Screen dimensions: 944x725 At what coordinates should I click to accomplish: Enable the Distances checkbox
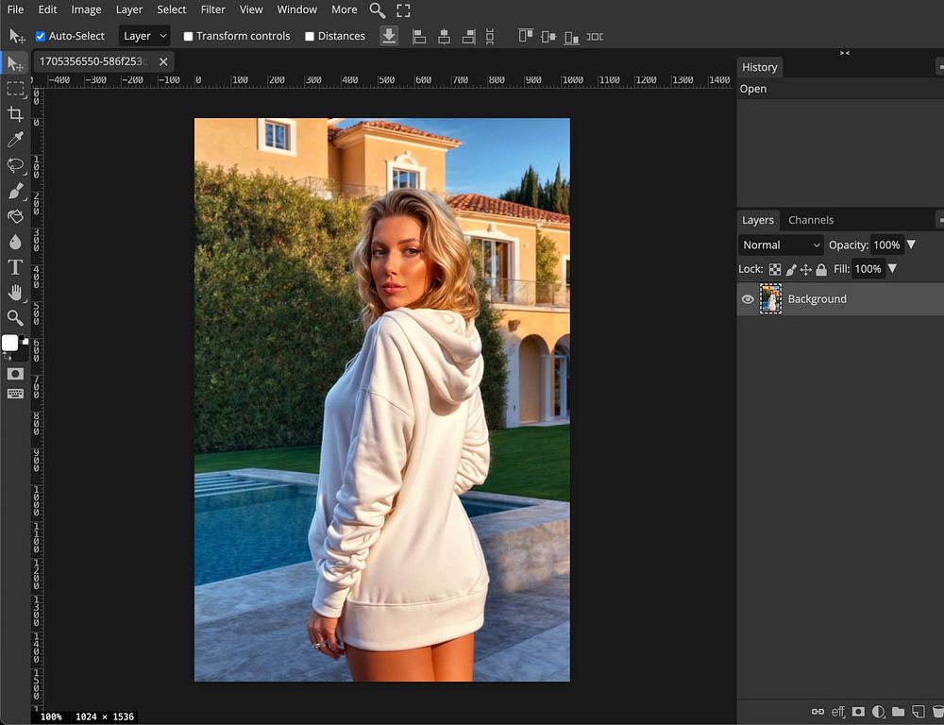click(310, 36)
